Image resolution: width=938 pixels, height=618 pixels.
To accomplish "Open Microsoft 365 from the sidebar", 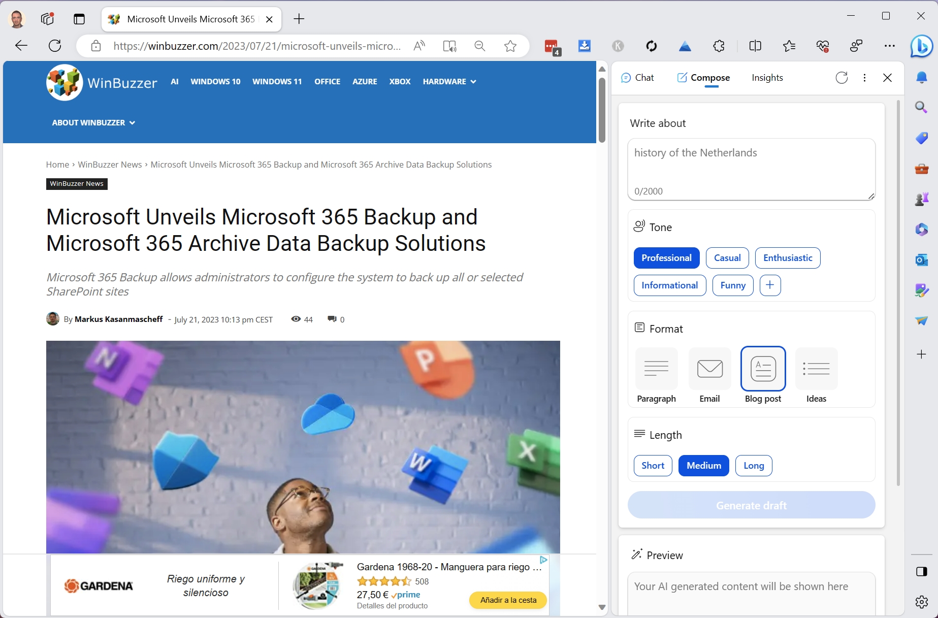I will pyautogui.click(x=922, y=230).
